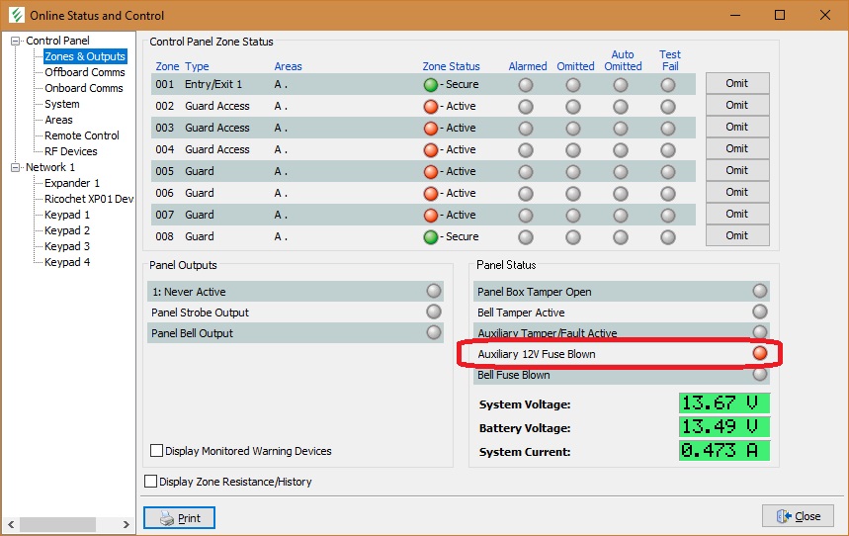Enable Display Zone Resistance/History checkbox

(151, 482)
